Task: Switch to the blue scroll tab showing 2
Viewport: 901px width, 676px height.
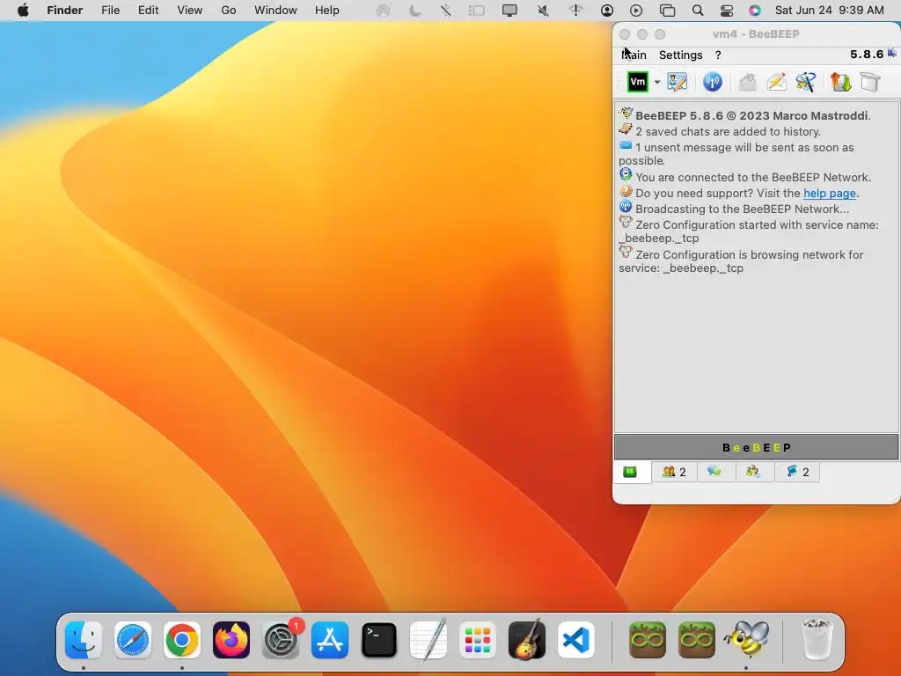Action: (x=797, y=472)
